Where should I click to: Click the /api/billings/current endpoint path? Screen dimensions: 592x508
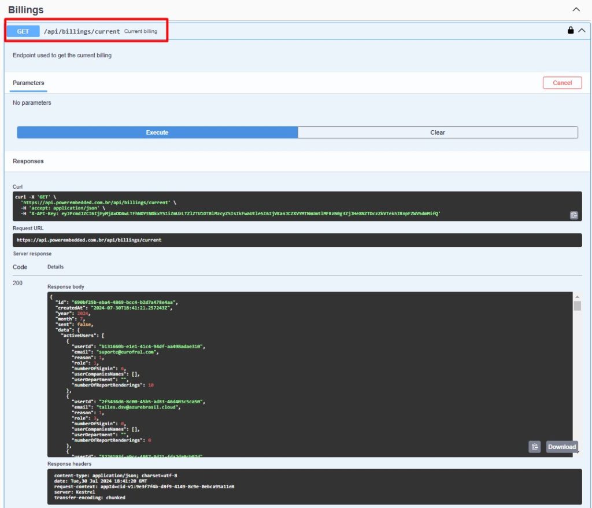82,31
